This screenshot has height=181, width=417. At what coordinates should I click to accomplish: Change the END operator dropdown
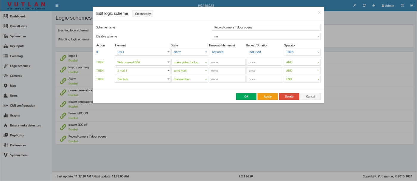pos(302,79)
